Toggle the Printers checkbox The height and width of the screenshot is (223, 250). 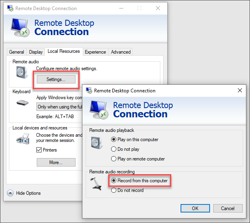click(x=39, y=150)
